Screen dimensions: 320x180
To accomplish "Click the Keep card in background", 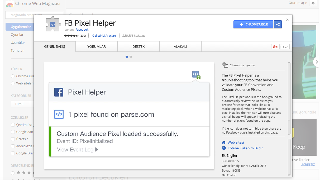I will (304, 137).
